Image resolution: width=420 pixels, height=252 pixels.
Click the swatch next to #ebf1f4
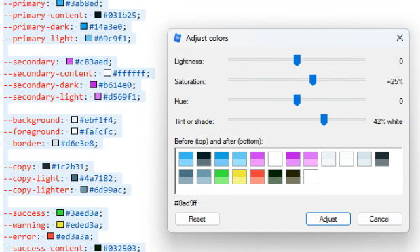point(75,119)
